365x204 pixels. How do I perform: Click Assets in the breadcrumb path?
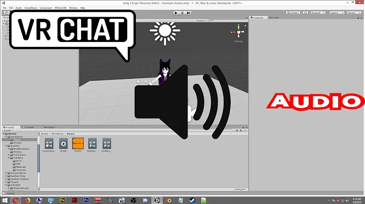(x=44, y=134)
